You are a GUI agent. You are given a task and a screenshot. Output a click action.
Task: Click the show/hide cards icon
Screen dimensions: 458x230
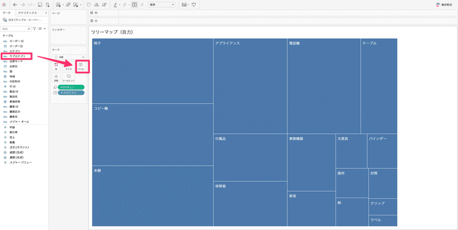click(x=184, y=5)
